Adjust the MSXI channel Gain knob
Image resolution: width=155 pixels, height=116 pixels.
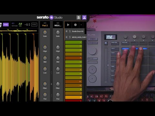pos(58,32)
